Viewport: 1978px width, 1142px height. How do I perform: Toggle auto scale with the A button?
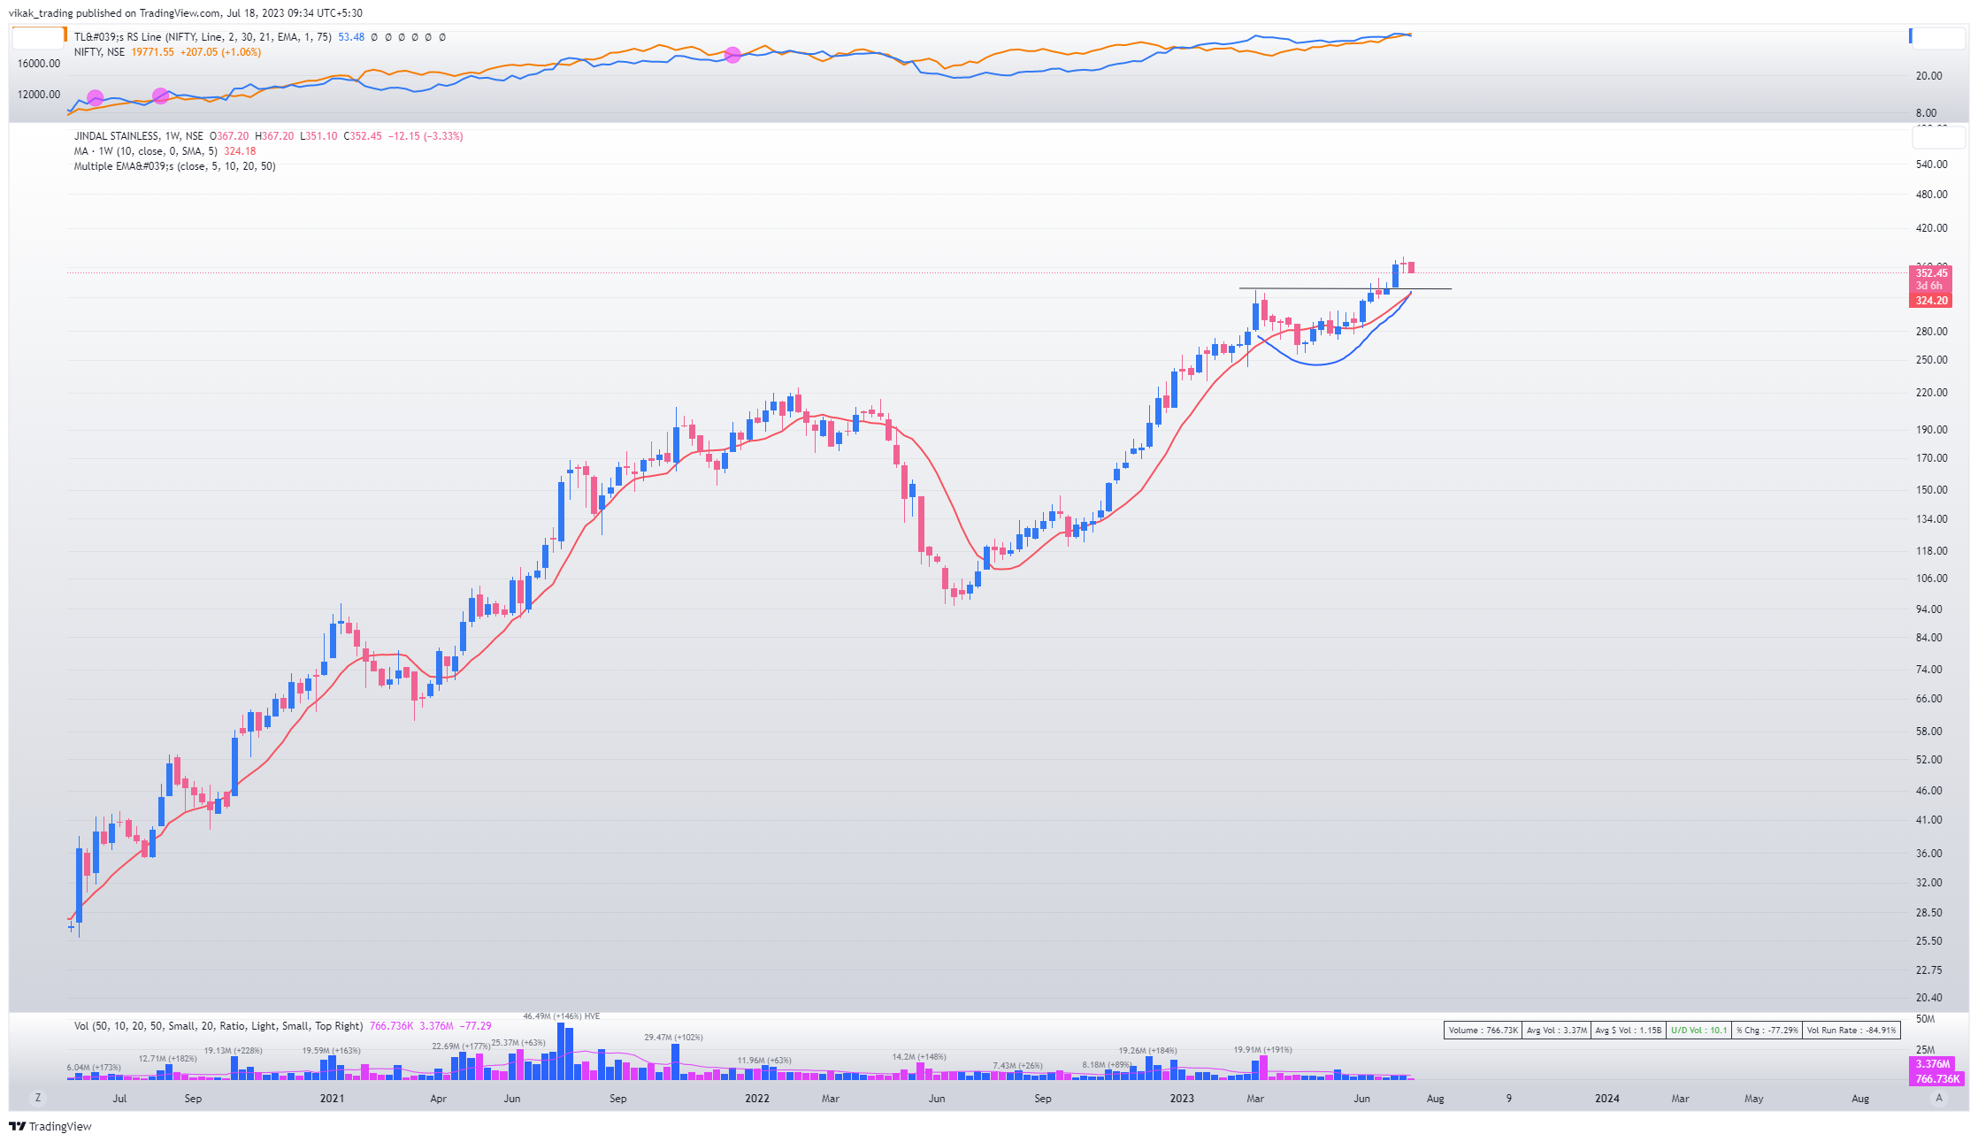coord(1939,1098)
